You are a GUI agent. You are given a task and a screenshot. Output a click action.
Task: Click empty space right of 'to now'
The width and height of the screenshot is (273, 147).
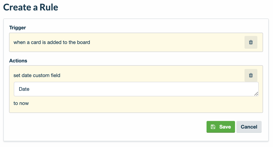point(137,103)
